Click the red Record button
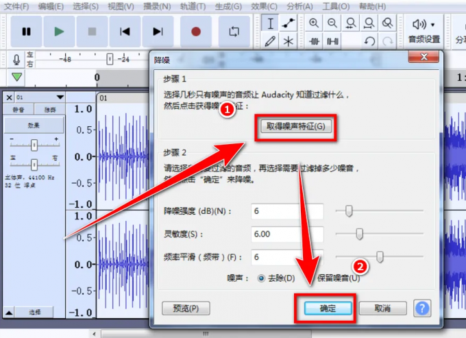The image size is (466, 338). pyautogui.click(x=196, y=32)
